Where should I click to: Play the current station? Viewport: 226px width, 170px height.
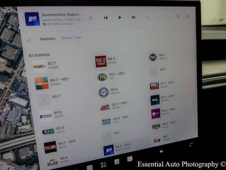click(x=120, y=17)
